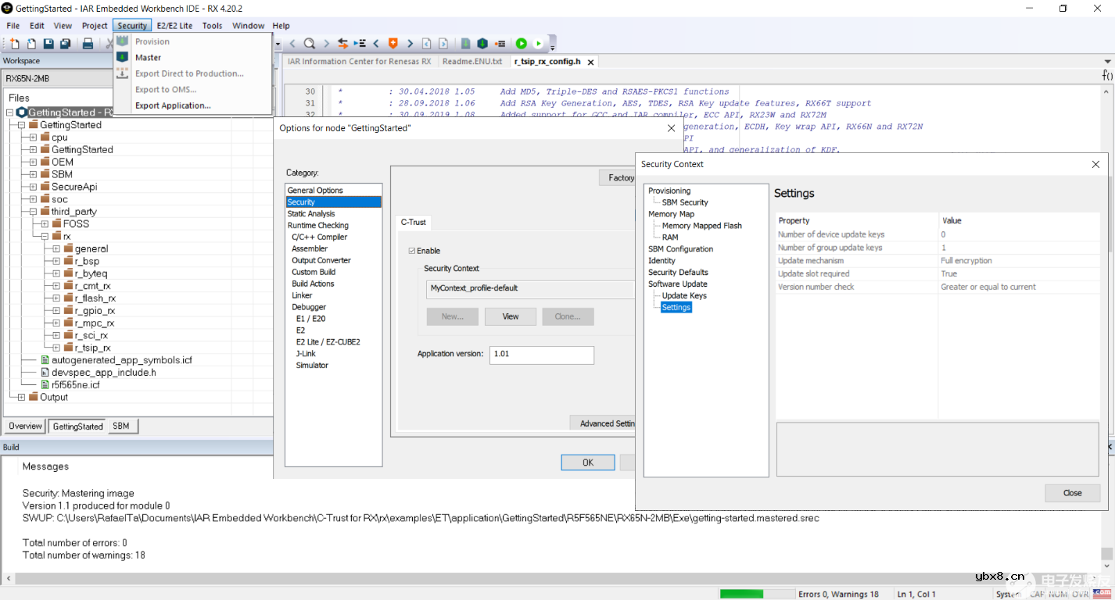Click the orange Toggle Bookmark icon
The width and height of the screenshot is (1115, 600).
[x=393, y=44]
